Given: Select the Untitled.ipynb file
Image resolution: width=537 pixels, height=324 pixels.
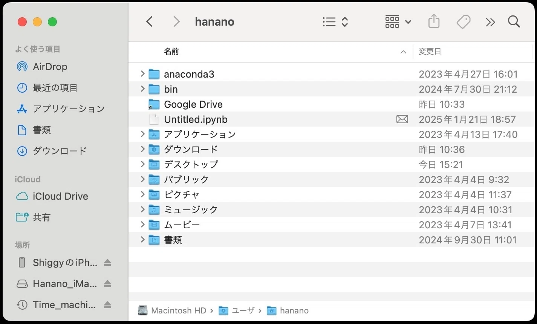Looking at the screenshot, I should coord(332,119).
